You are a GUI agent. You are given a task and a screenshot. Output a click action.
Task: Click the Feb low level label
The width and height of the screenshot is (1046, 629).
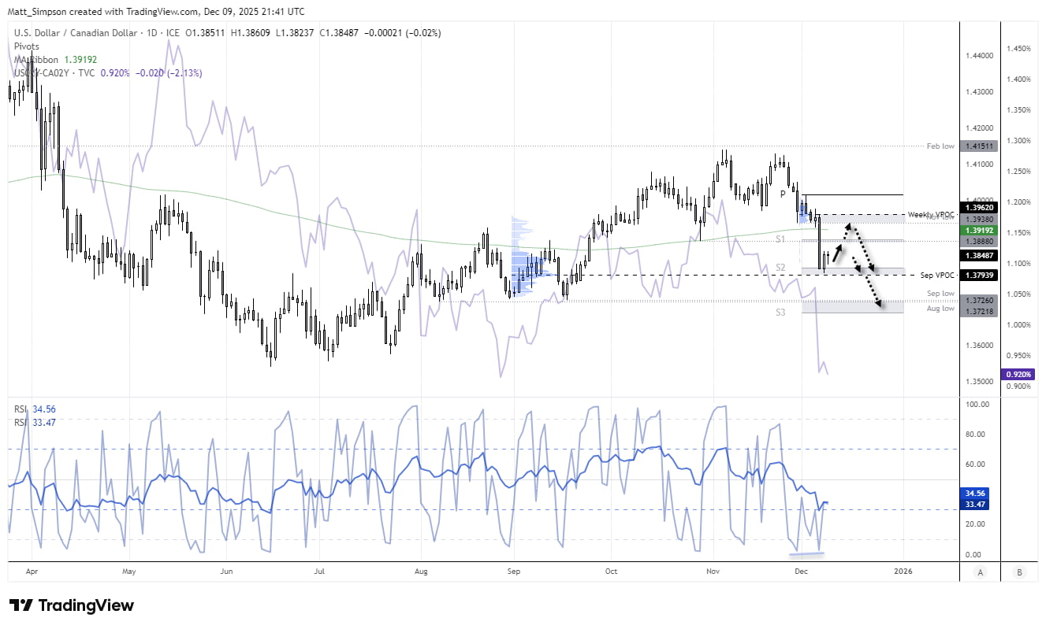(x=940, y=146)
